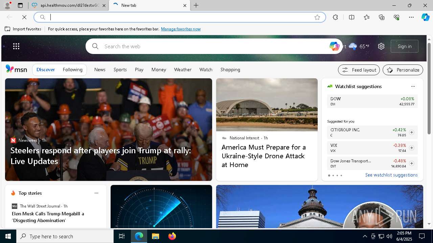Open the Collections icon
The width and height of the screenshot is (433, 243).
pos(382,17)
